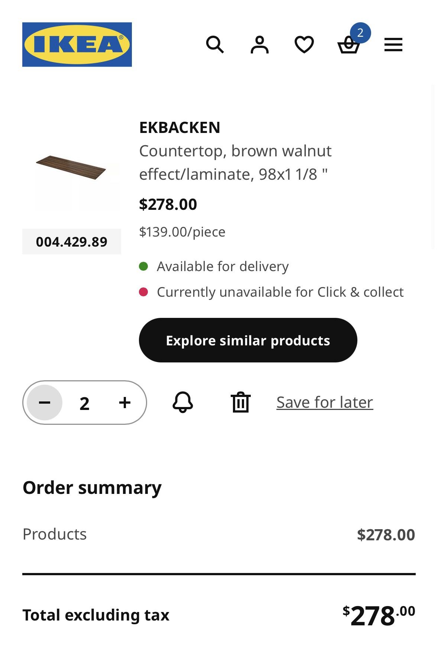The height and width of the screenshot is (648, 438).
Task: Click article number 004.429.89
Action: [72, 242]
